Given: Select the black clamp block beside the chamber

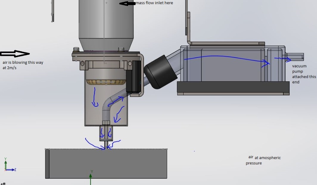Looking at the screenshot, I should tap(133, 77).
